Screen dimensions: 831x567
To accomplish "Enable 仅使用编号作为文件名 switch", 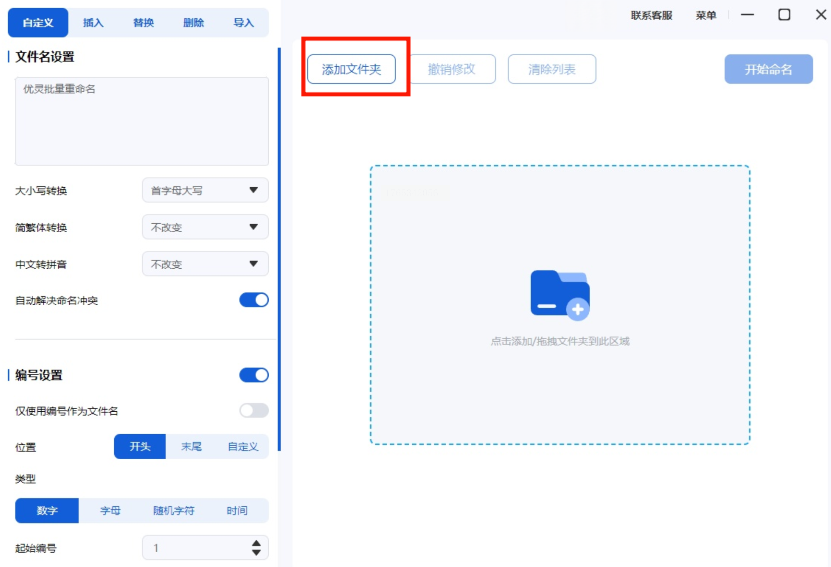I will click(254, 410).
